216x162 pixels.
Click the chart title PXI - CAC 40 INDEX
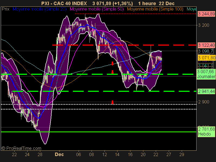tap(64, 3)
